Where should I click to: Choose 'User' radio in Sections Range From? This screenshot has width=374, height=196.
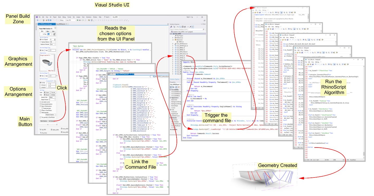[x=45, y=50]
